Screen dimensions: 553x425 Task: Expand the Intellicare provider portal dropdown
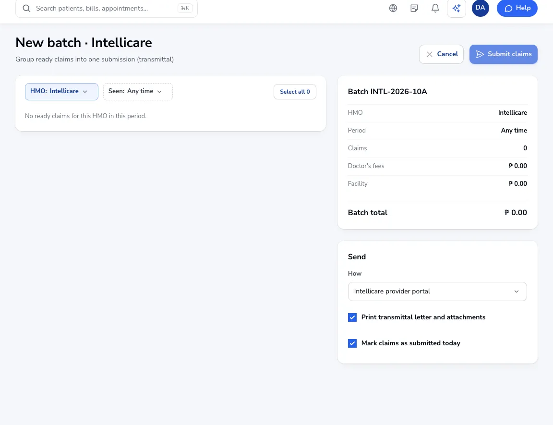pyautogui.click(x=437, y=291)
